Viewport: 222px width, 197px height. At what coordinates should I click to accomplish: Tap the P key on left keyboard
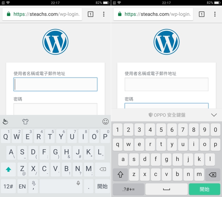coord(105,136)
